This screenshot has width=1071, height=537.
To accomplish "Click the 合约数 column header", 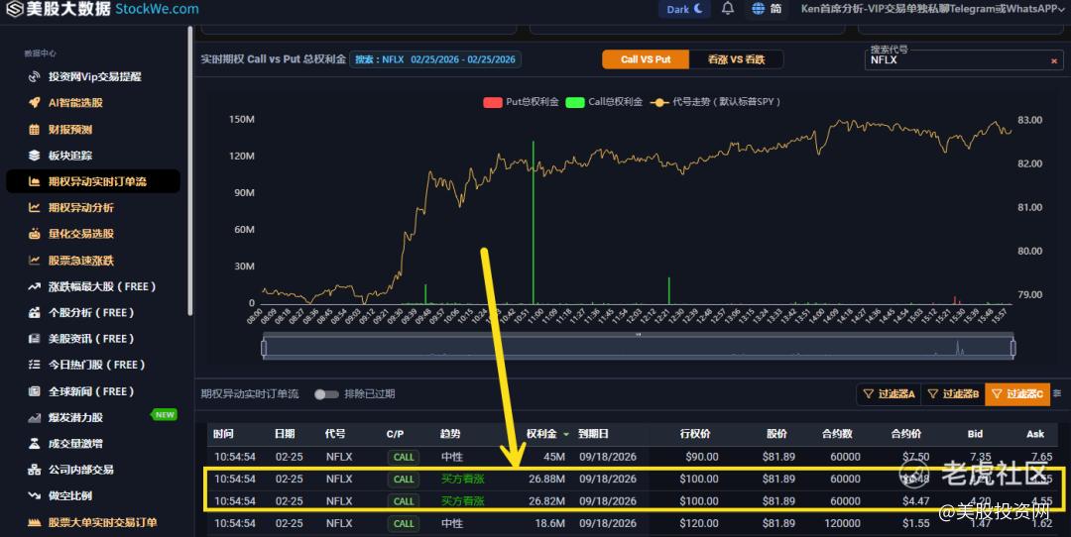I will tap(837, 434).
